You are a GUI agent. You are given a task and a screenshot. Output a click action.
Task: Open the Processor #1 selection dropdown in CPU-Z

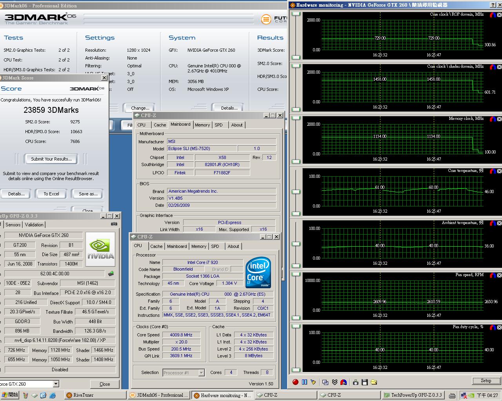201,373
